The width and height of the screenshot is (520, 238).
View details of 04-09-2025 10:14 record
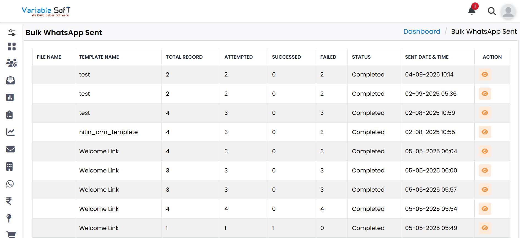[485, 75]
